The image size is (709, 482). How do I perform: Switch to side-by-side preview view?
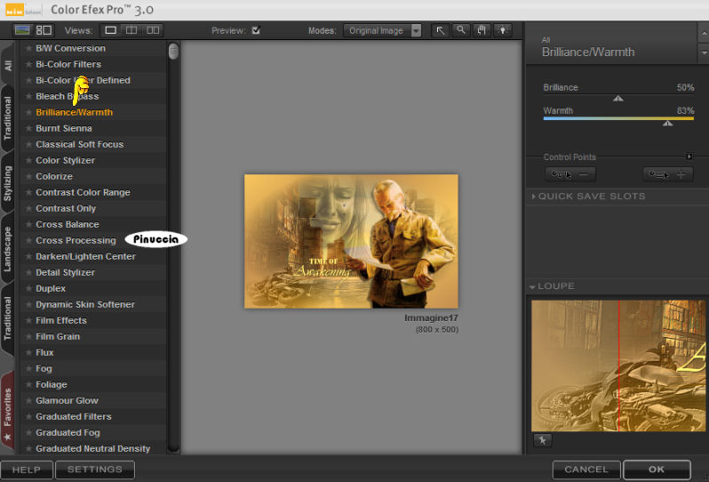(153, 30)
